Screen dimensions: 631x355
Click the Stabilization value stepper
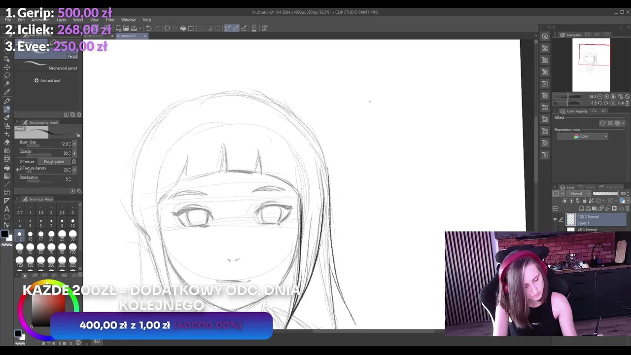pos(70,179)
